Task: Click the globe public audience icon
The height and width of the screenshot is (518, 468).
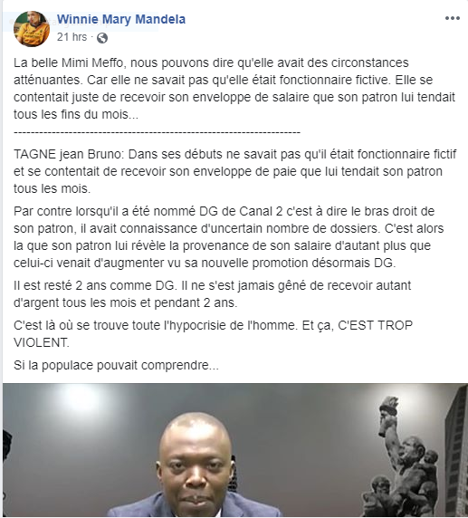Action: click(x=102, y=38)
